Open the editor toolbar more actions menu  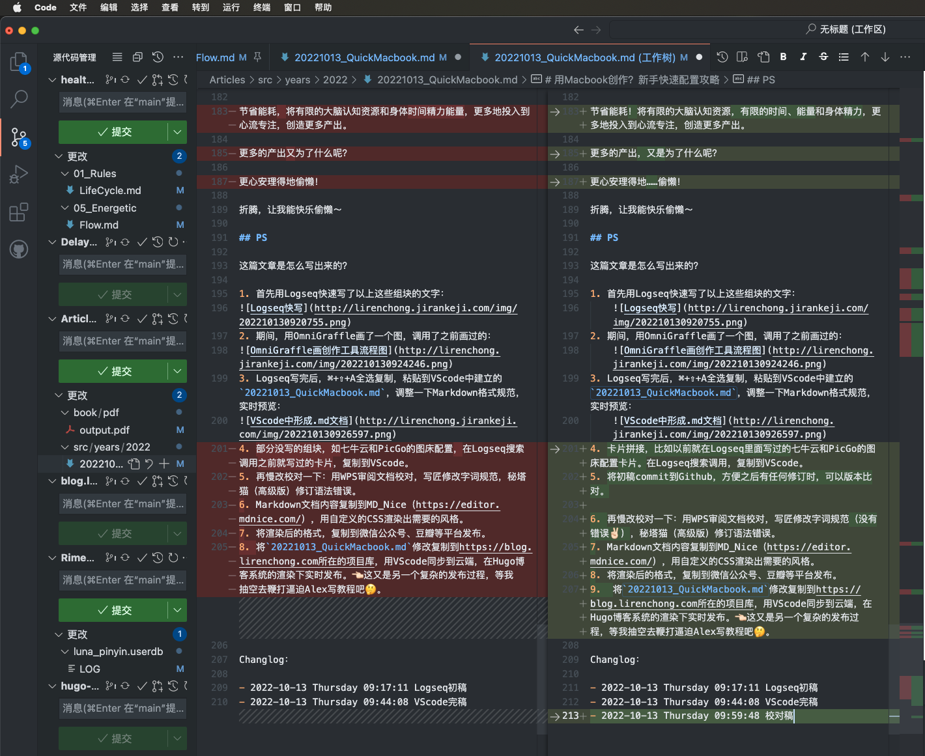pyautogui.click(x=905, y=57)
